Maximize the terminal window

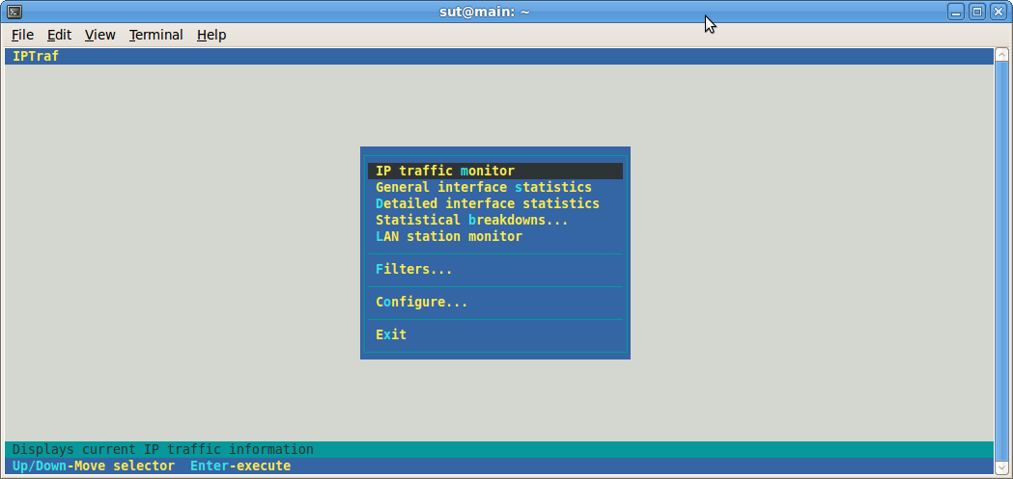[x=977, y=12]
